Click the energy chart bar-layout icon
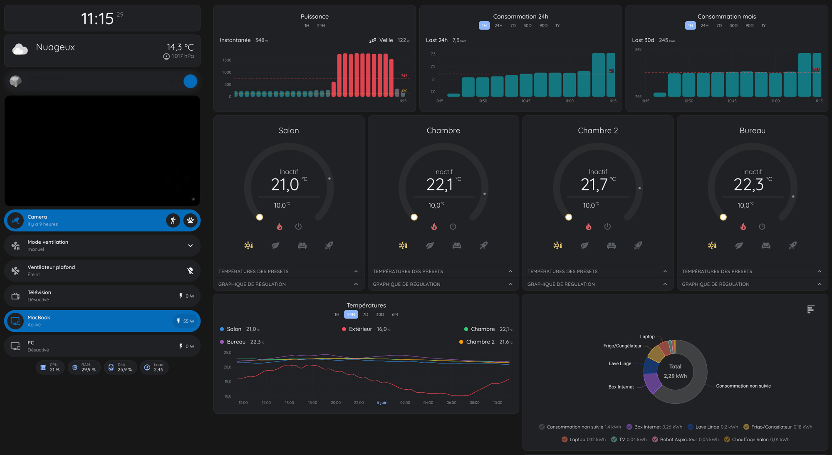The image size is (832, 455). pos(811,309)
